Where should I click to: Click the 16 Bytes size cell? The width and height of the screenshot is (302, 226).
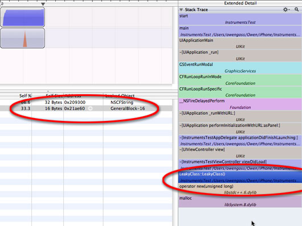tap(54, 108)
